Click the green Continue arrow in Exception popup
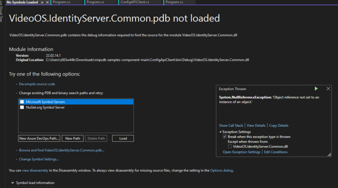 316,88
